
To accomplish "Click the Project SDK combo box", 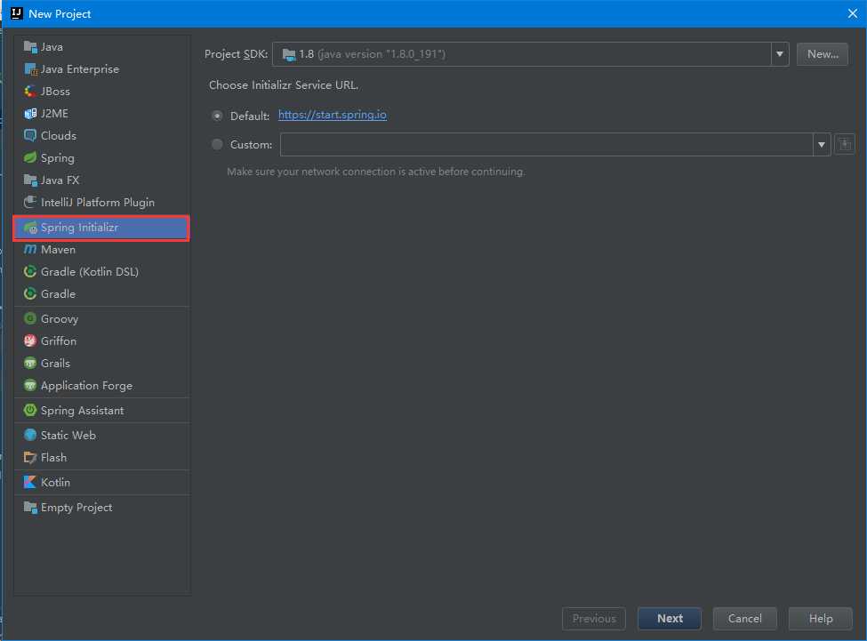I will pyautogui.click(x=530, y=54).
